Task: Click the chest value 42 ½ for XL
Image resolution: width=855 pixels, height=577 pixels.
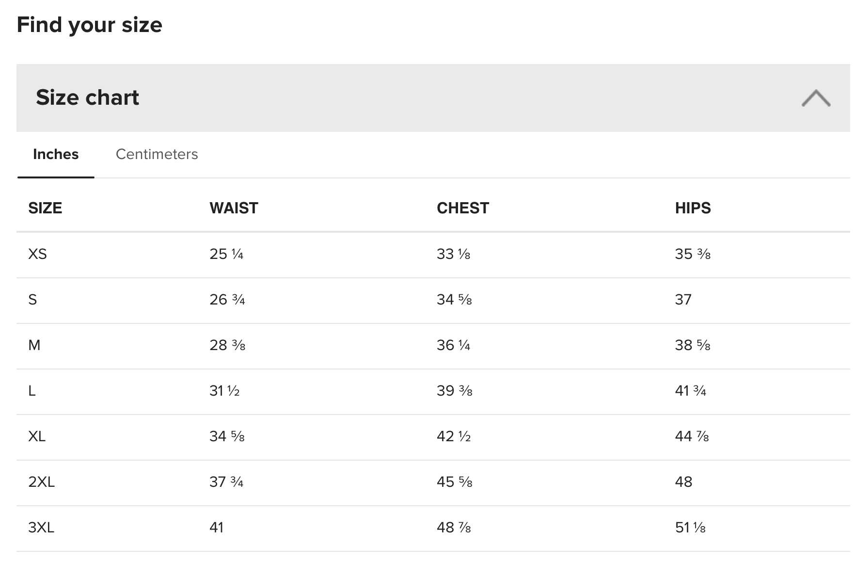Action: [454, 436]
